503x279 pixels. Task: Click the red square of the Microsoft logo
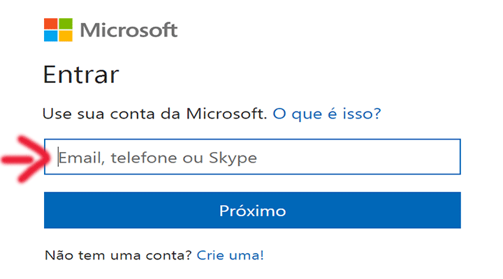[51, 24]
